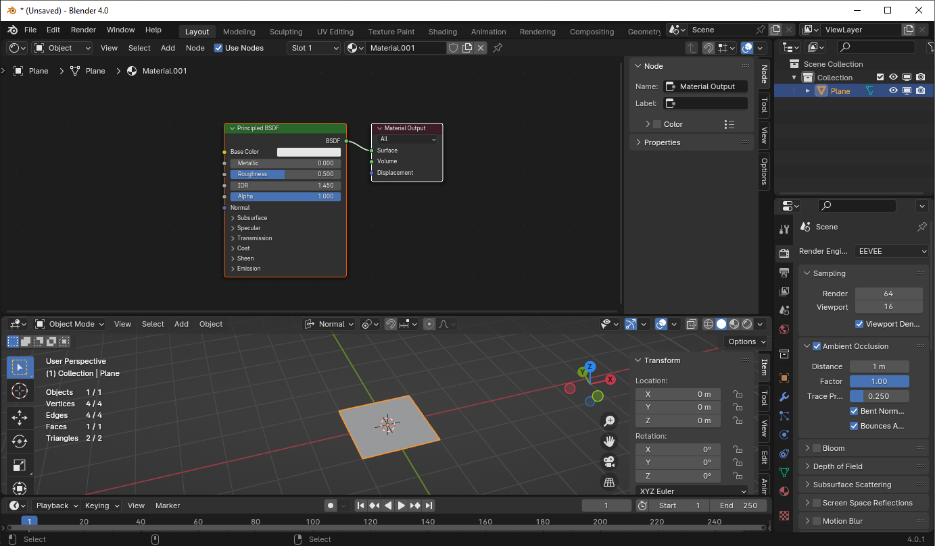The image size is (935, 546).
Task: Toggle Bent Normals checkbox
Action: [854, 411]
